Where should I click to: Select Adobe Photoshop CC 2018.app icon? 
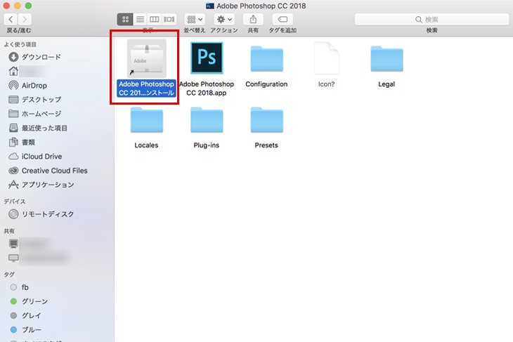(x=207, y=58)
